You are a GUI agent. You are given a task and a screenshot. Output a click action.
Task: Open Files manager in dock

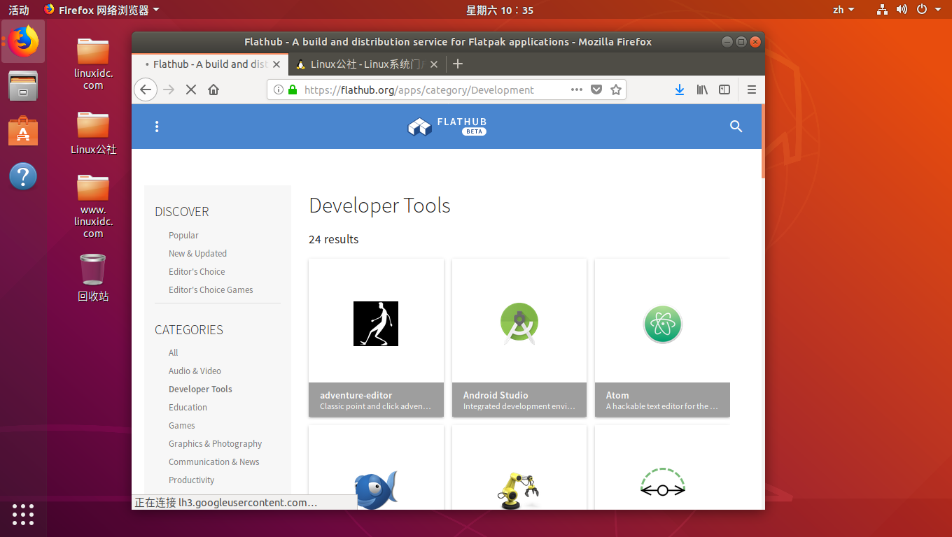coord(23,86)
